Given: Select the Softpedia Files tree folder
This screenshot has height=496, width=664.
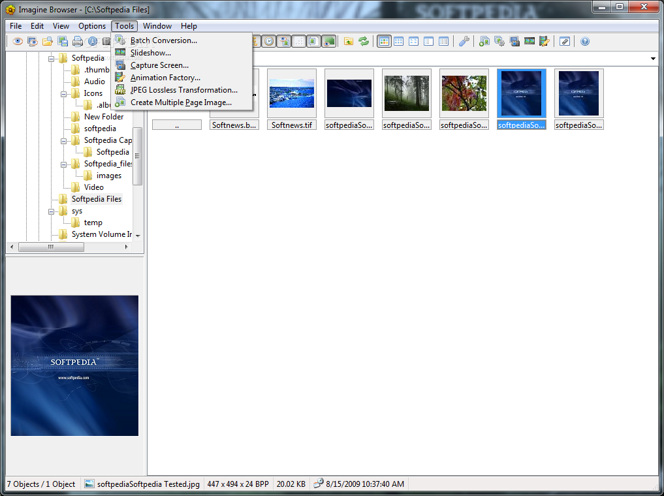Looking at the screenshot, I should 97,199.
